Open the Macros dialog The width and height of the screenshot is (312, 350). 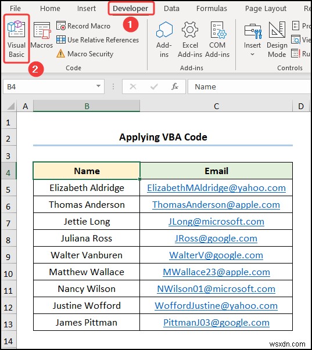(42, 36)
